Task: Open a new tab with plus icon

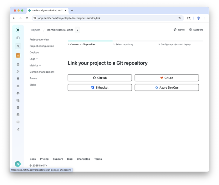Action: [x=72, y=10]
